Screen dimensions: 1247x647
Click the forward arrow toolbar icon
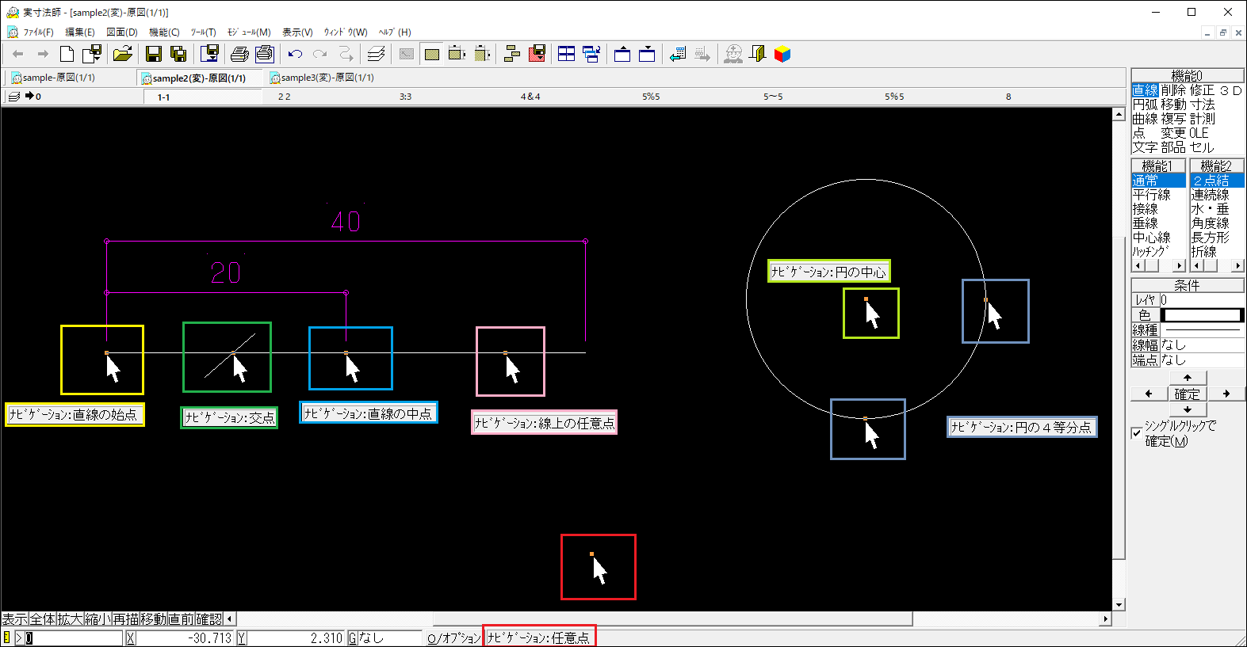(43, 54)
